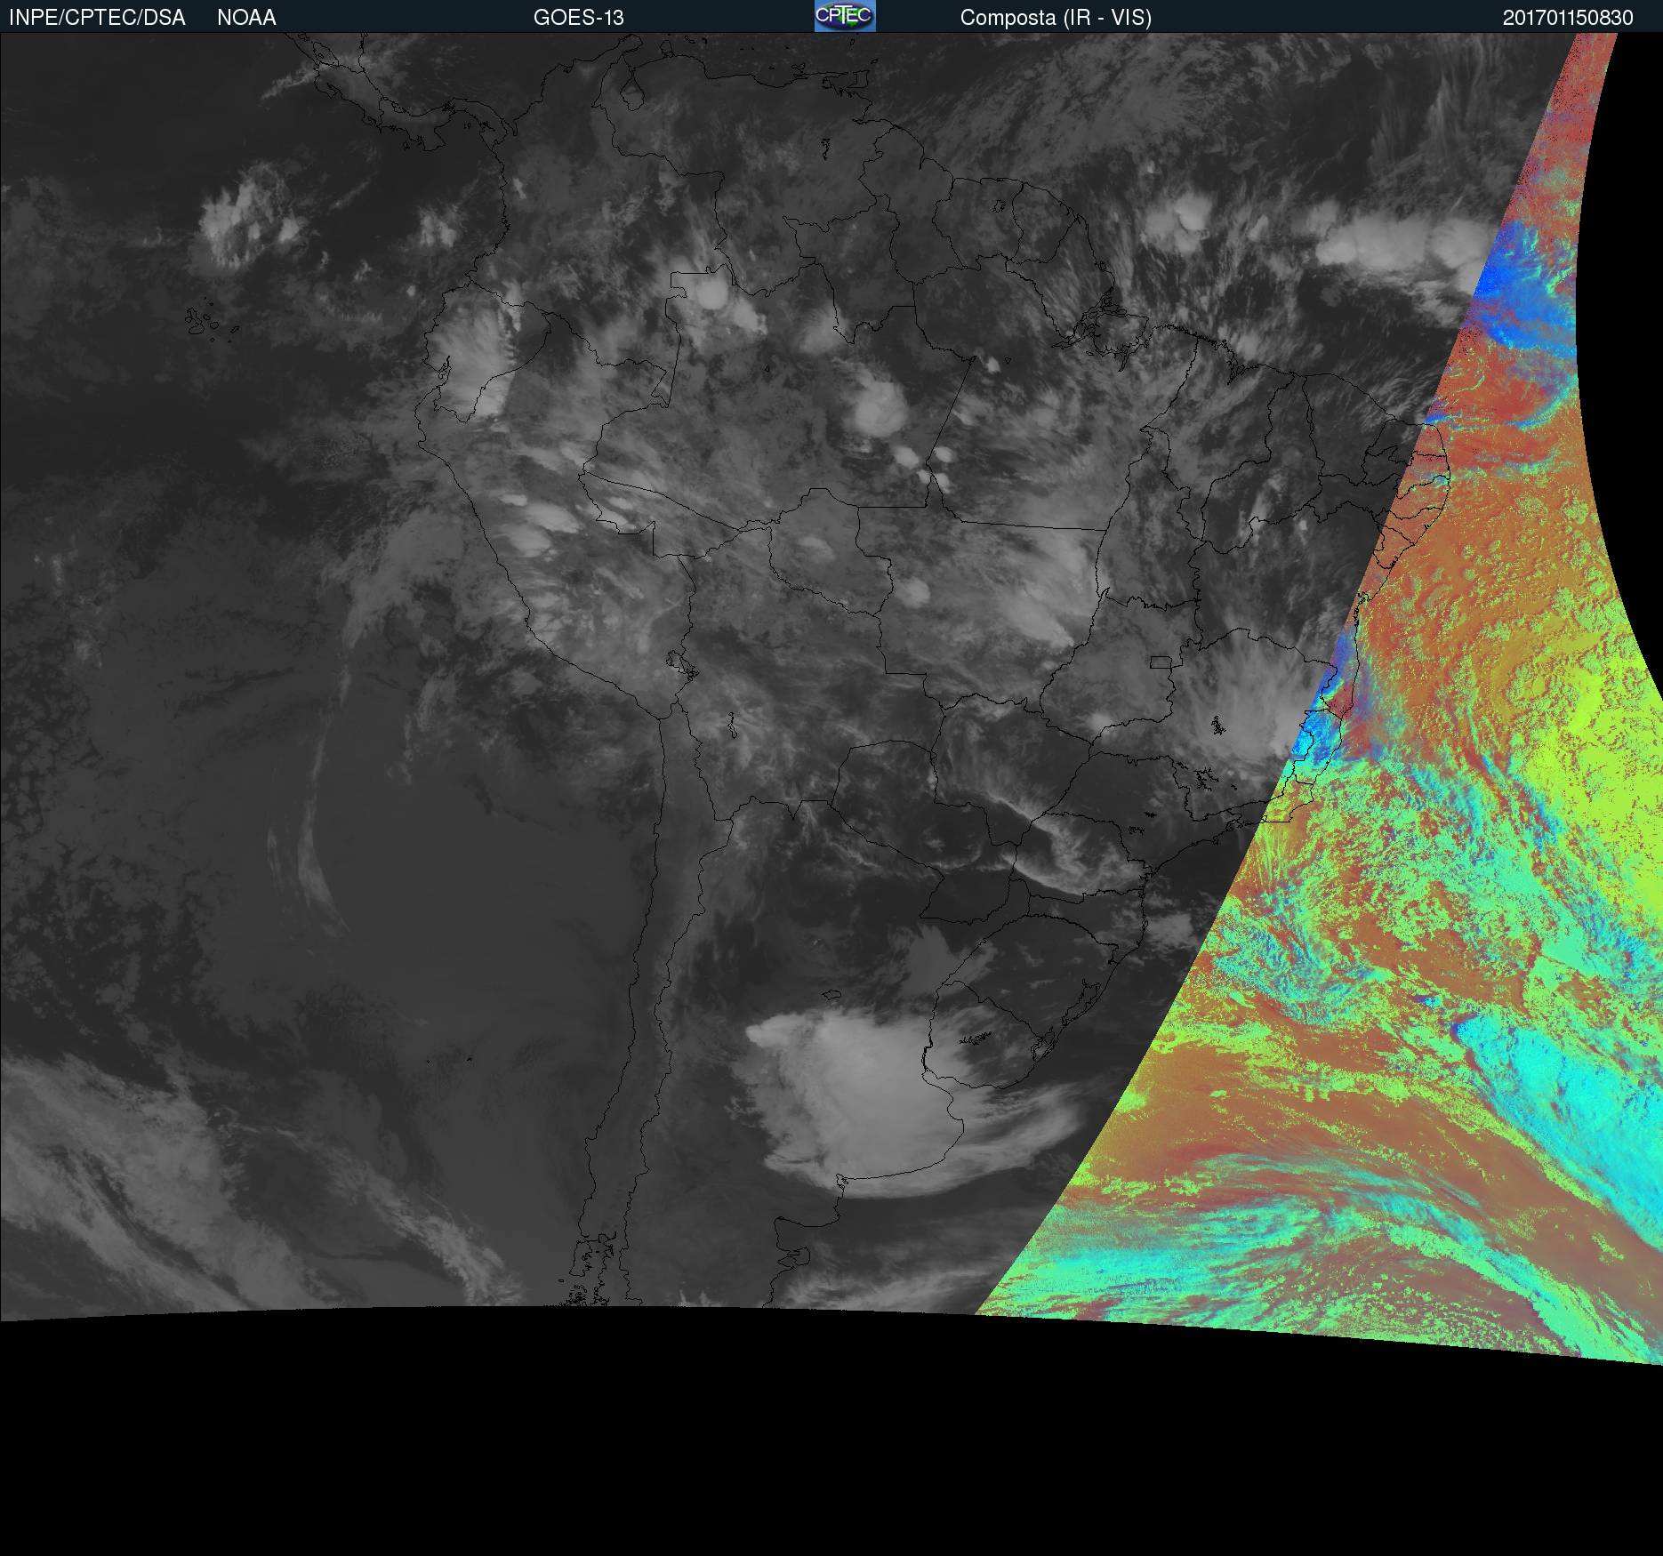Click the Composta (IR - VIS) label
The height and width of the screenshot is (1556, 1663).
[1056, 18]
